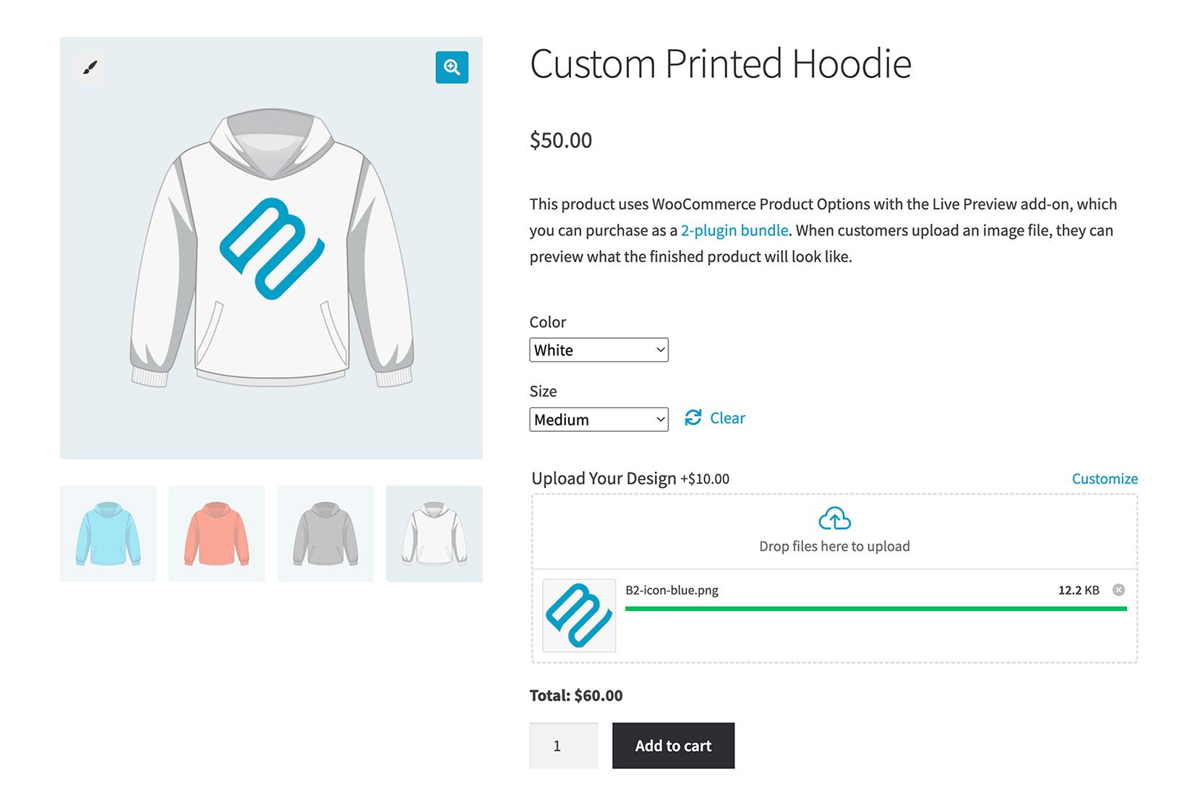Click Add to cart
This screenshot has width=1200, height=790.
click(673, 745)
